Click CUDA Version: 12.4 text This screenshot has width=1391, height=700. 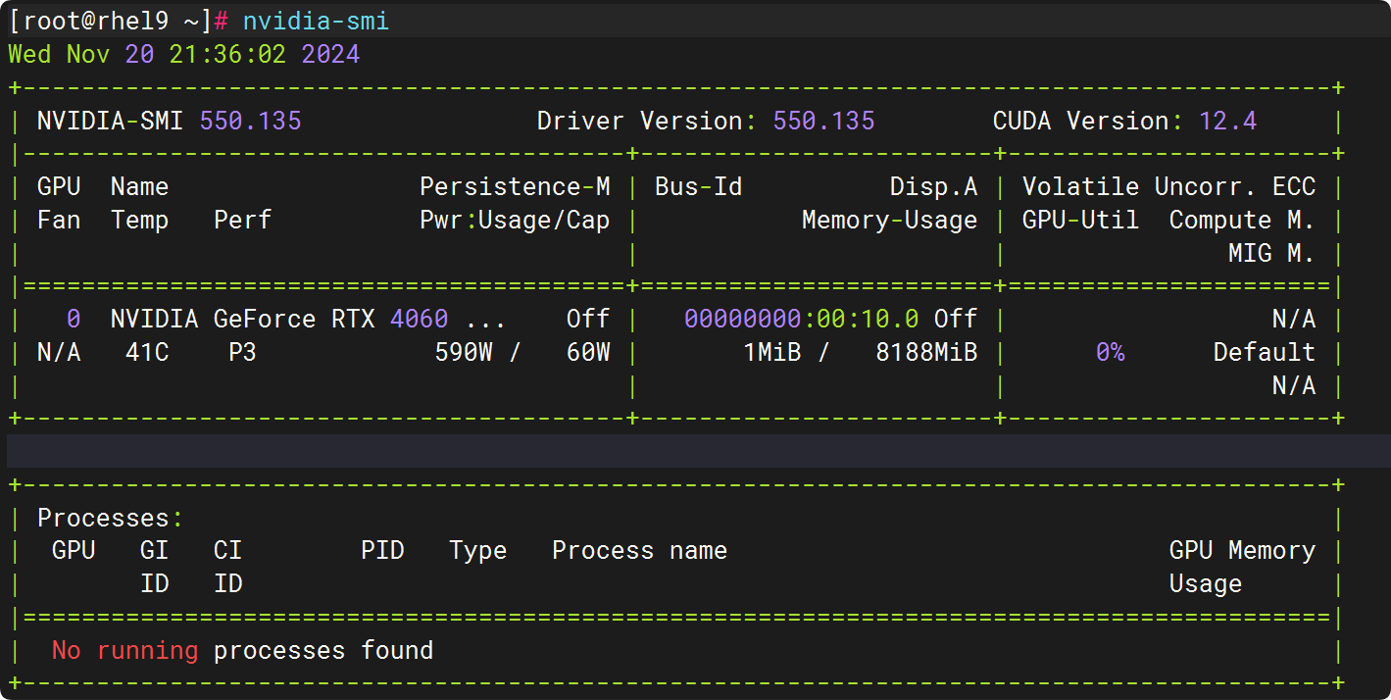pyautogui.click(x=1125, y=121)
